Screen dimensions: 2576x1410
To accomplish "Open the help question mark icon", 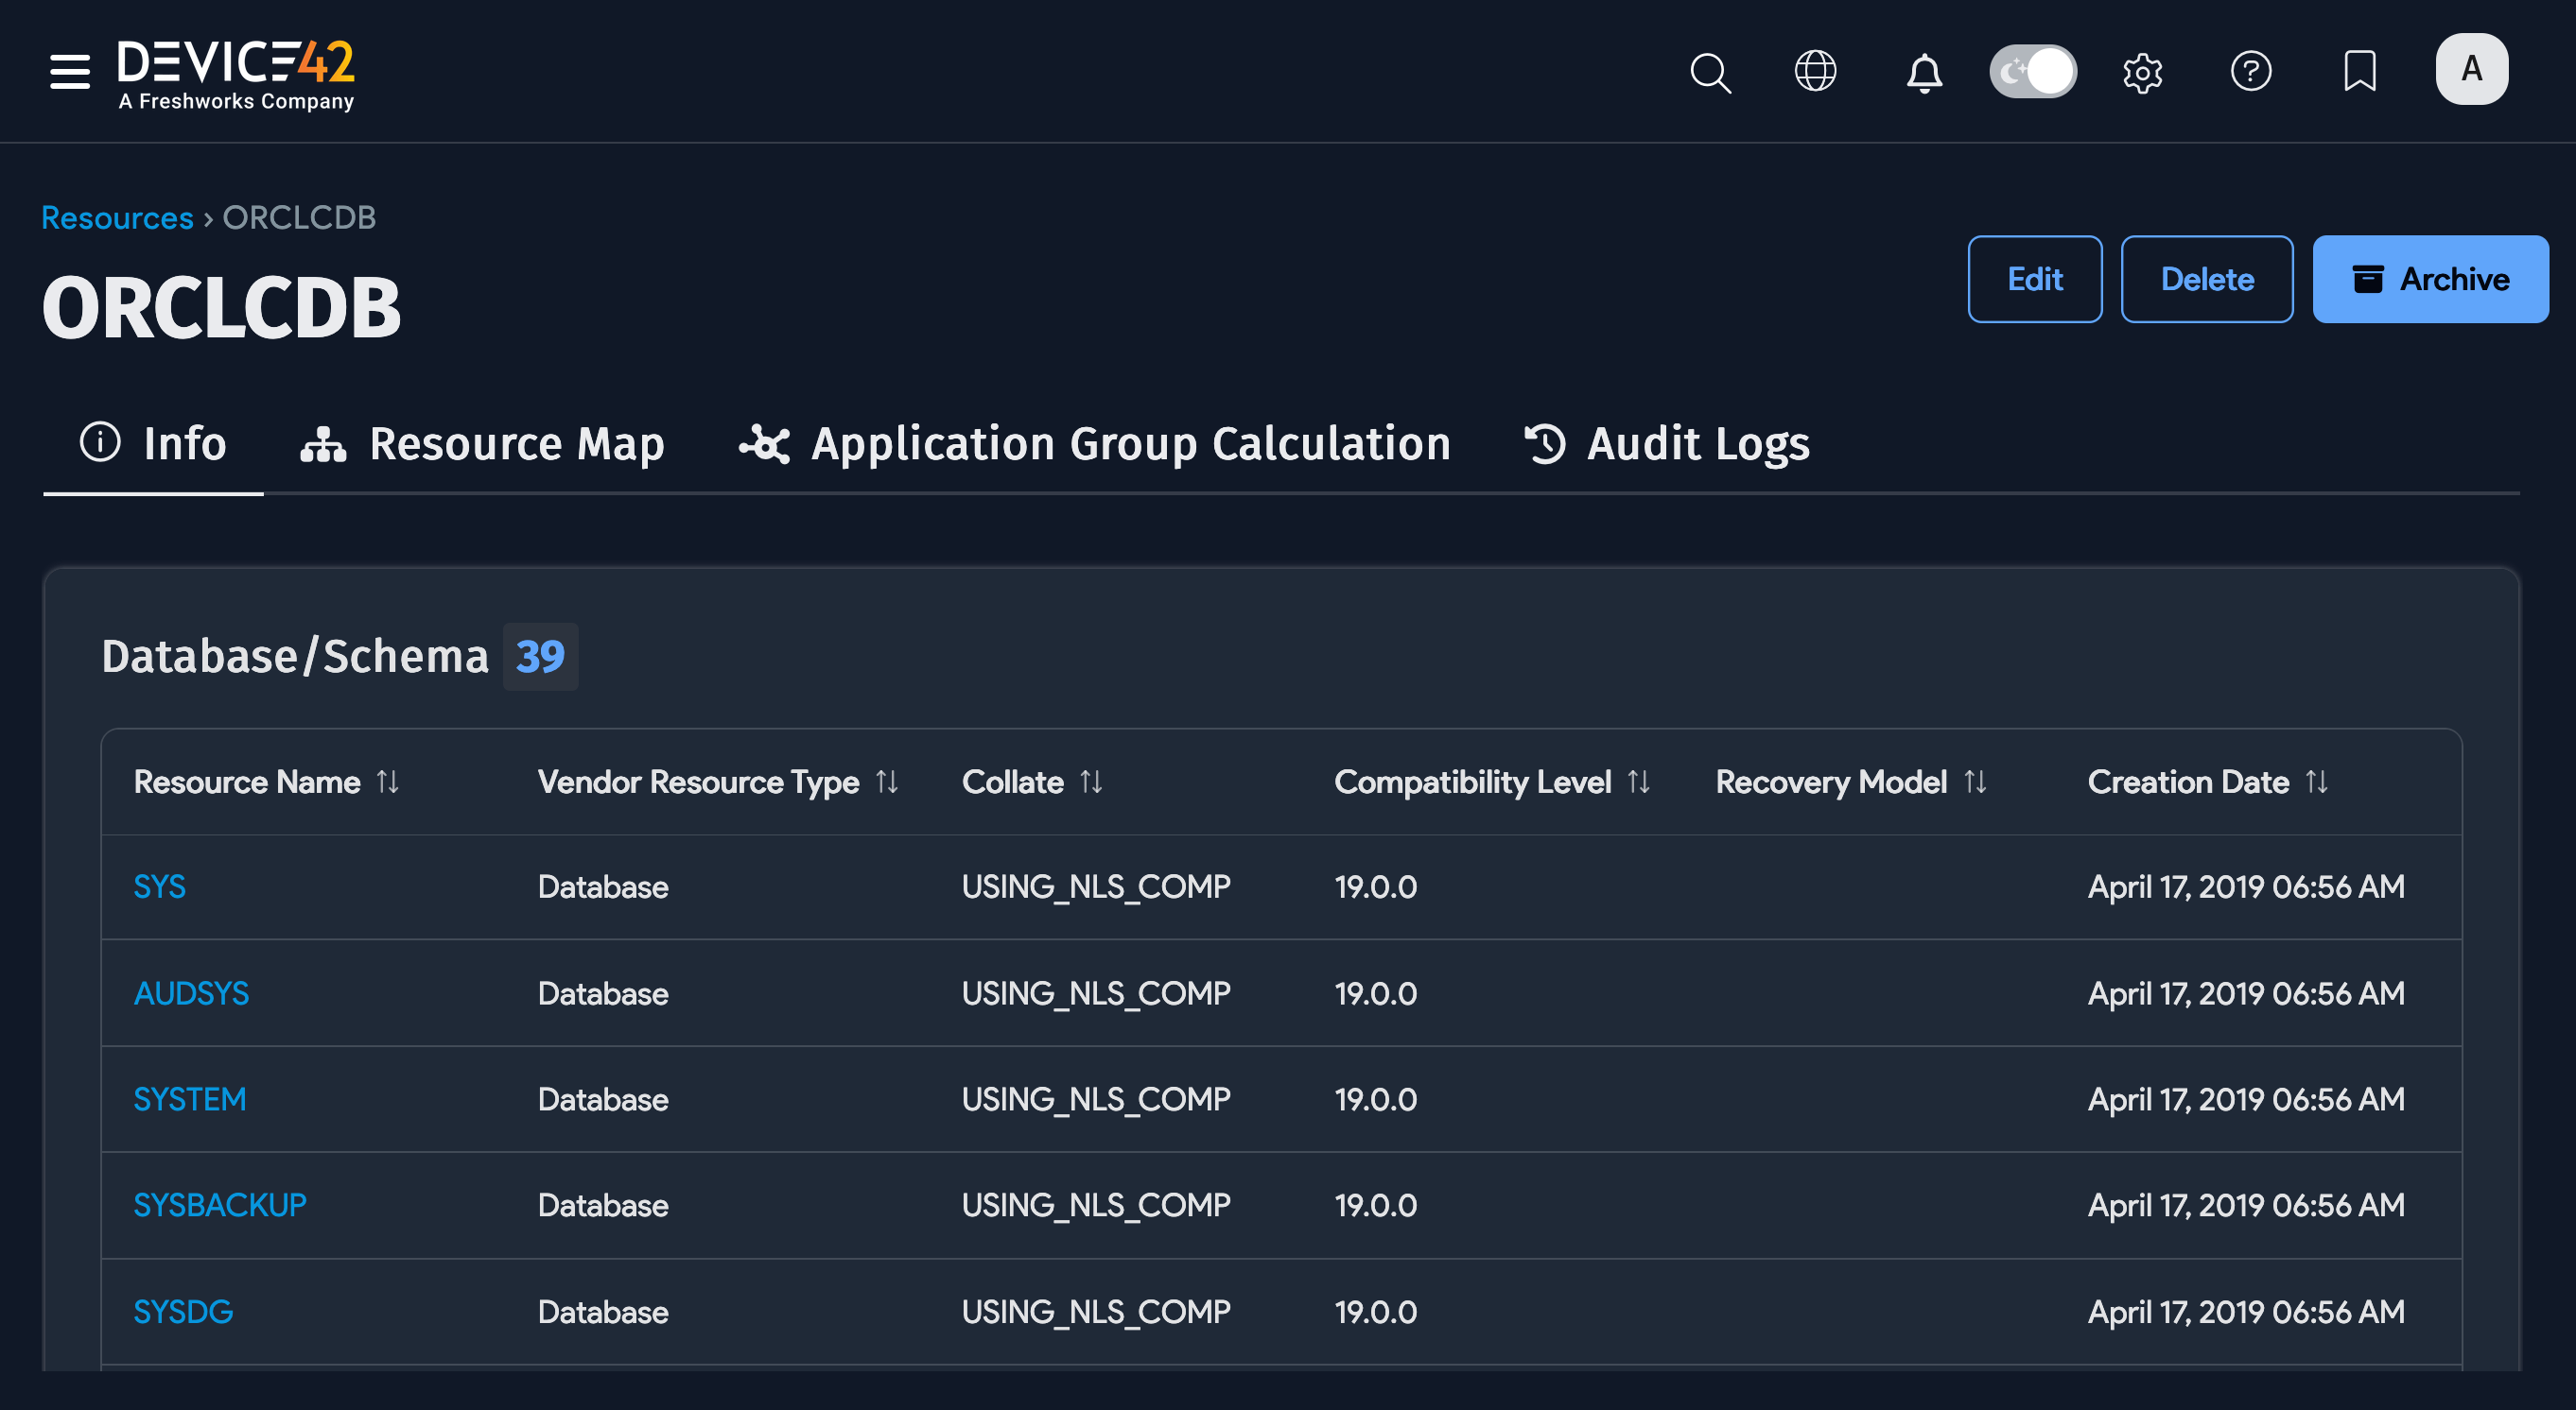I will [2251, 71].
